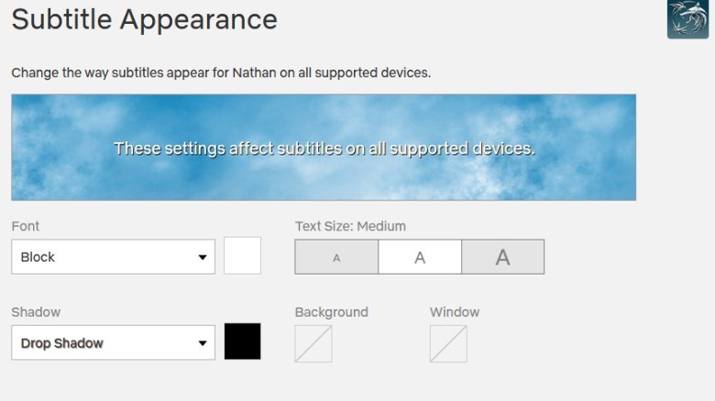Click the Text Size: Medium label
The image size is (715, 401).
[350, 226]
